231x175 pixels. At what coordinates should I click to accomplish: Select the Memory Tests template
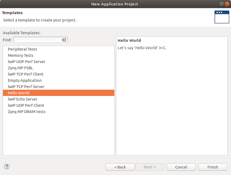pyautogui.click(x=20, y=55)
